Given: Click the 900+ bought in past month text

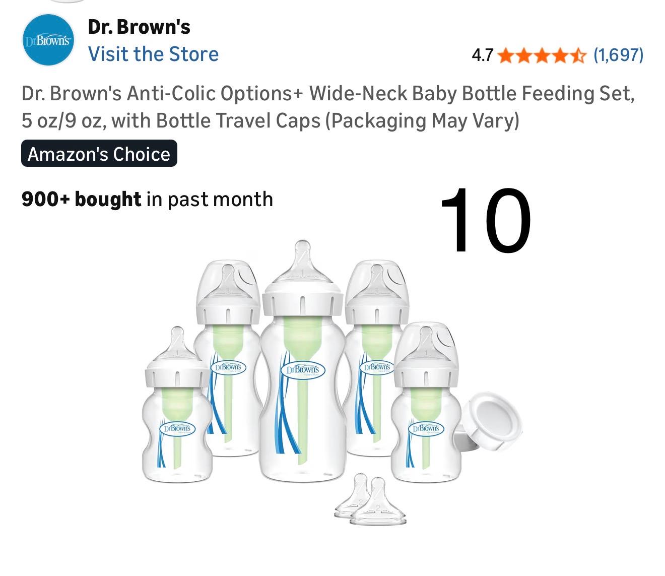Looking at the screenshot, I should [x=147, y=200].
